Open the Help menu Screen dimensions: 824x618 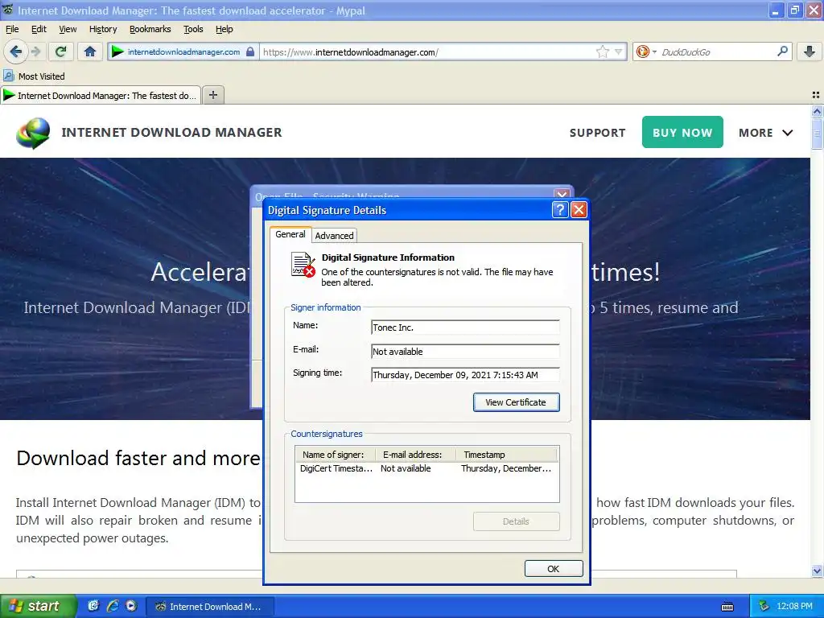(225, 29)
